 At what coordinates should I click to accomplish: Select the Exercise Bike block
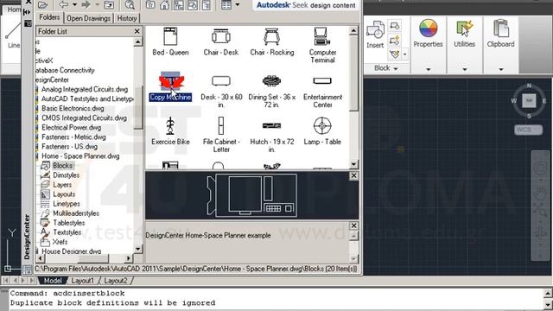170,131
